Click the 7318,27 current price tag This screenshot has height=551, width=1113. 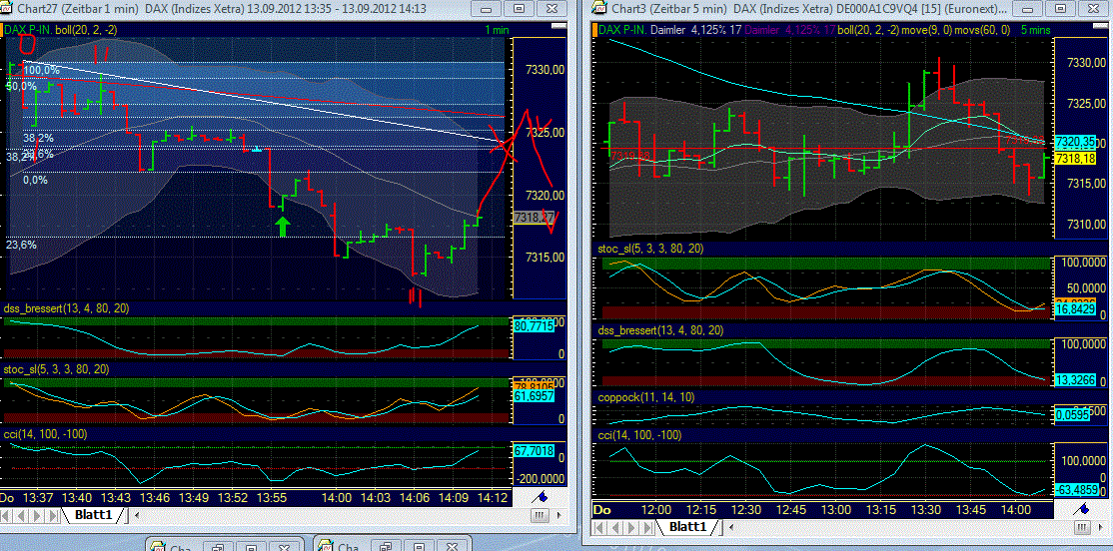click(534, 217)
